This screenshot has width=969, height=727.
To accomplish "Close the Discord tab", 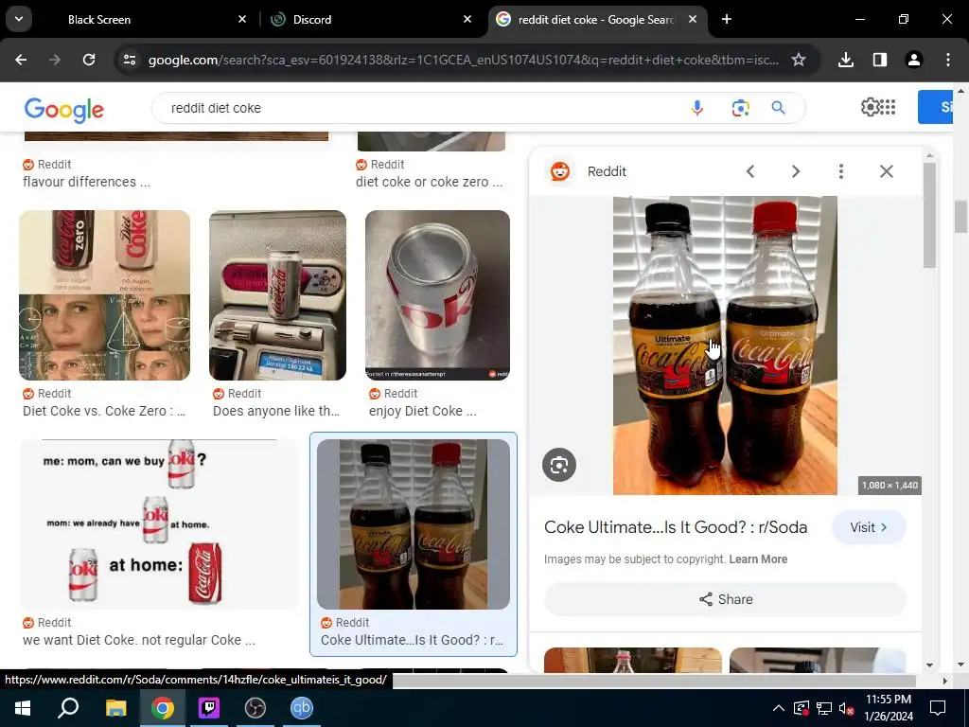I will pos(467,20).
